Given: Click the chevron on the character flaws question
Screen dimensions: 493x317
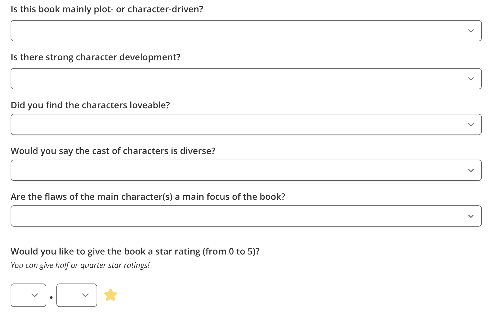Looking at the screenshot, I should point(471,216).
